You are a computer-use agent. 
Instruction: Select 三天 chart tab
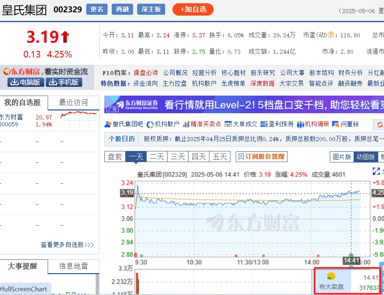pyautogui.click(x=178, y=157)
